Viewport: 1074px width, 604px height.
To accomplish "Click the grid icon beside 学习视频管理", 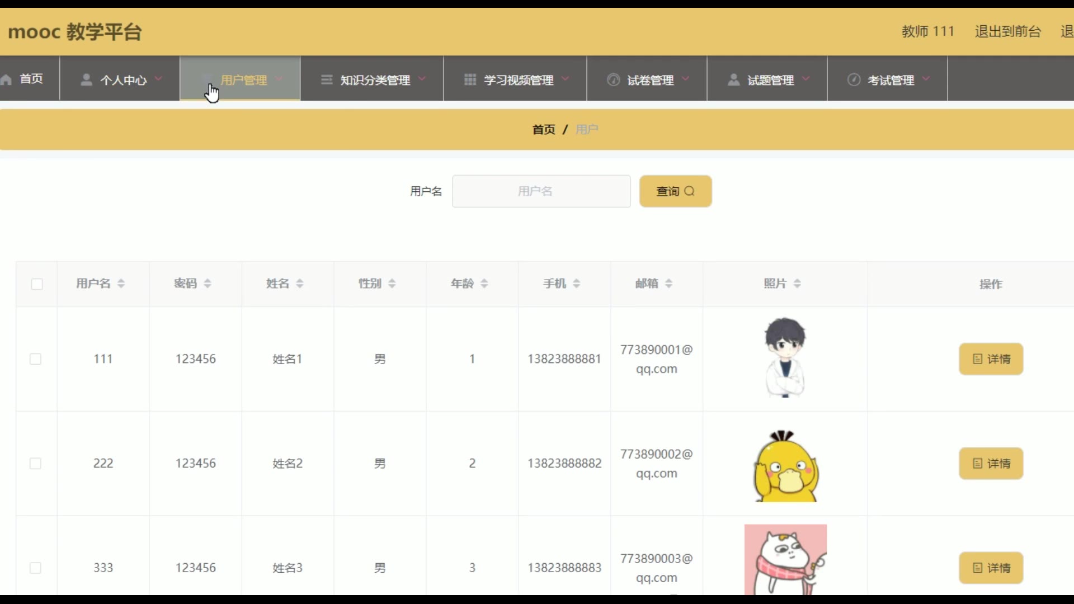I will pos(470,80).
